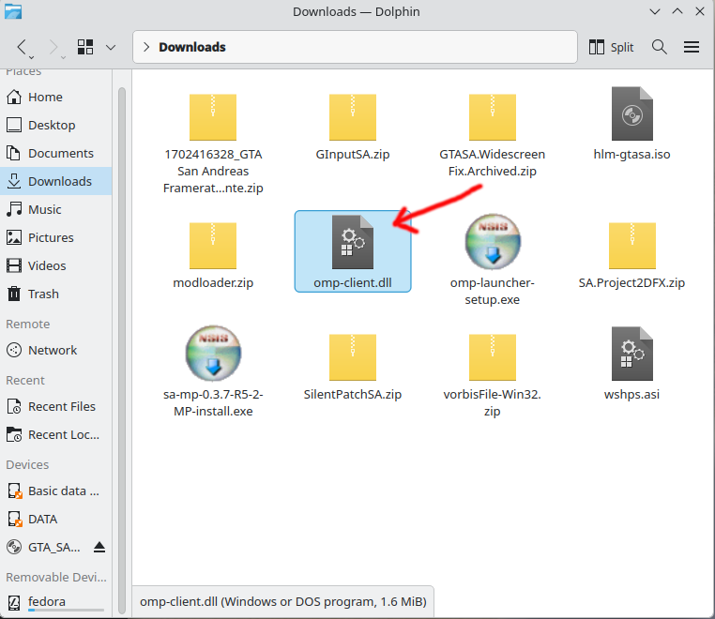Open back-history dropdown under back arrow
715x619 pixels.
click(x=31, y=57)
